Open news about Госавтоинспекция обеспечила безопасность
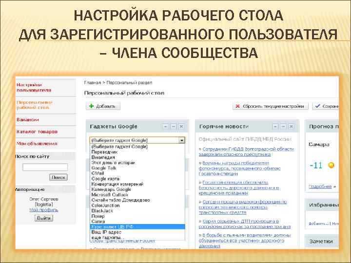 tap(239, 188)
